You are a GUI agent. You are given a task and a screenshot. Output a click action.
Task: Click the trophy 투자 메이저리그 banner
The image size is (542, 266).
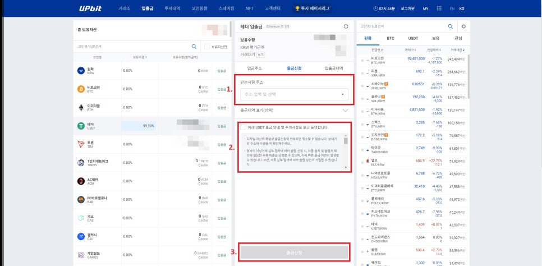click(x=312, y=8)
